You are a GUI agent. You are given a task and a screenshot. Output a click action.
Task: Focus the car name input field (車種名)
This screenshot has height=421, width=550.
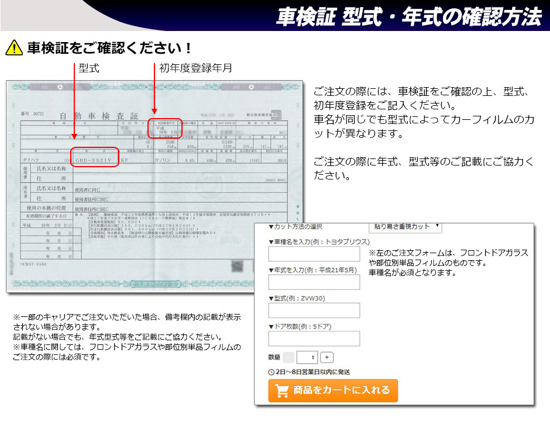pos(314,254)
